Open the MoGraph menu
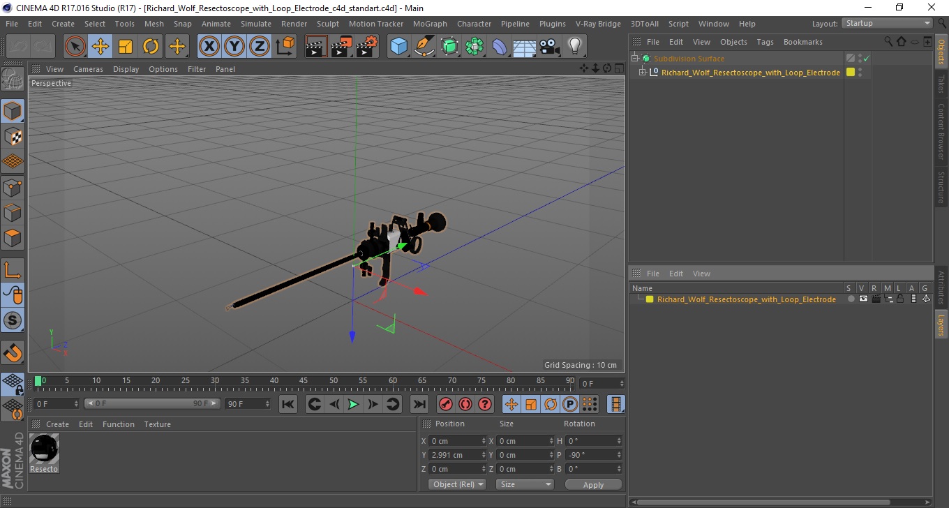The image size is (949, 508). point(430,24)
